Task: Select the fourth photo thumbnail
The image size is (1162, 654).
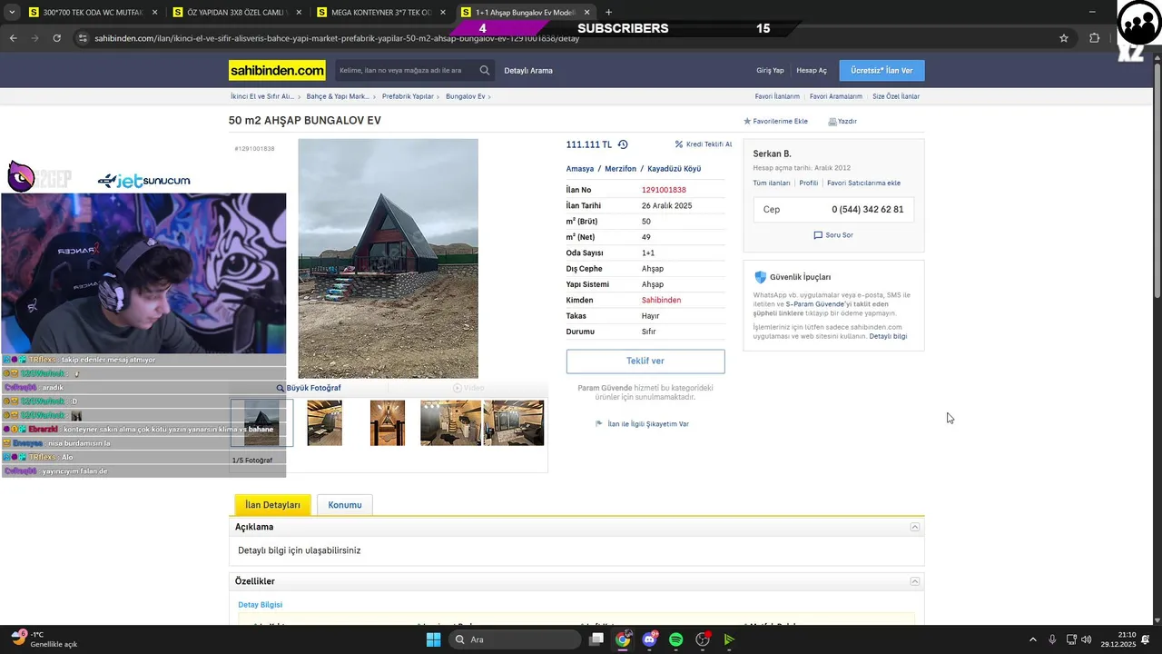Action: (x=451, y=423)
